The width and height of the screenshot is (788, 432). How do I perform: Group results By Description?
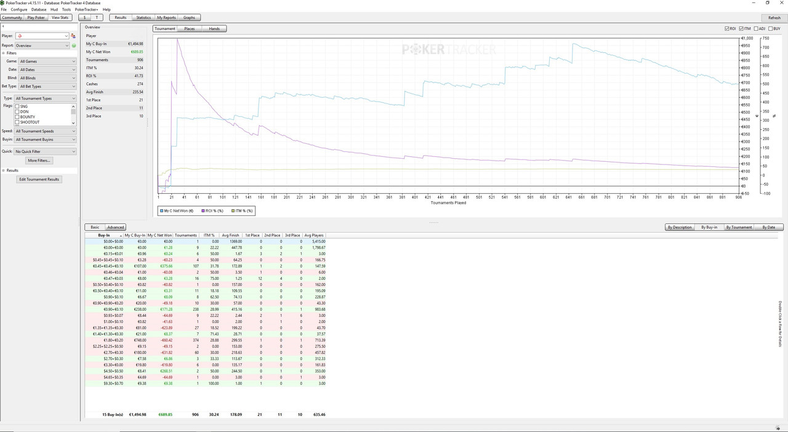coord(680,227)
